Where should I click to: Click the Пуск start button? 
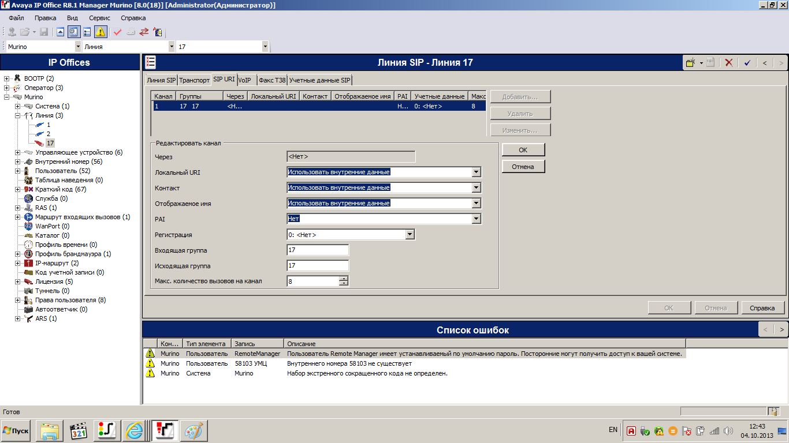[x=16, y=430]
